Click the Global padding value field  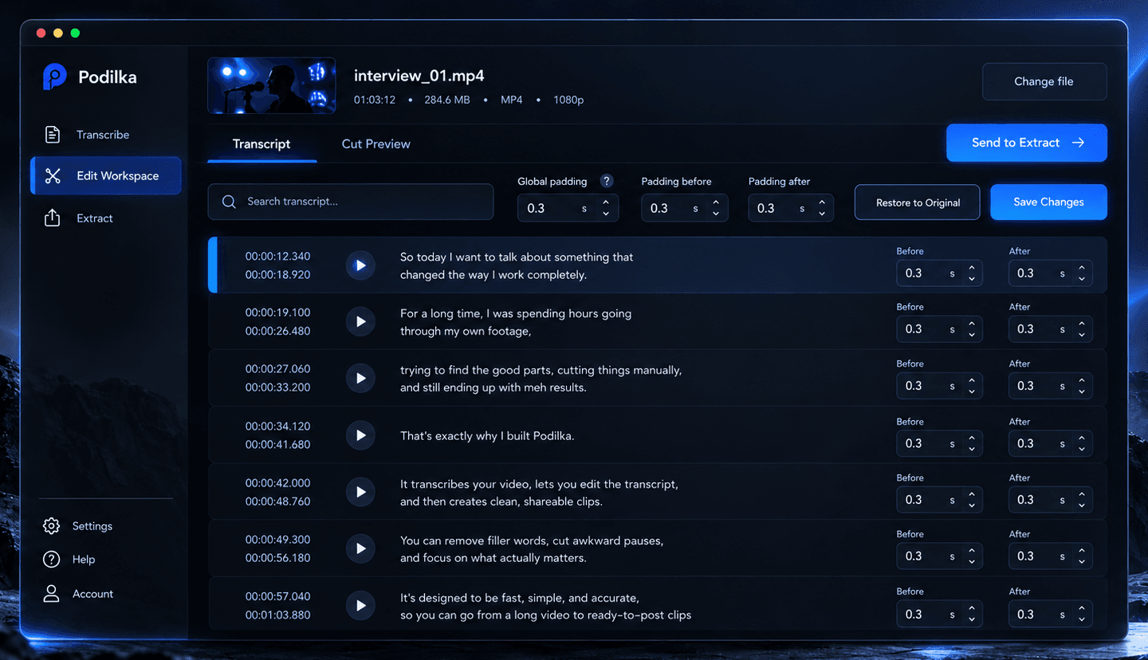568,208
